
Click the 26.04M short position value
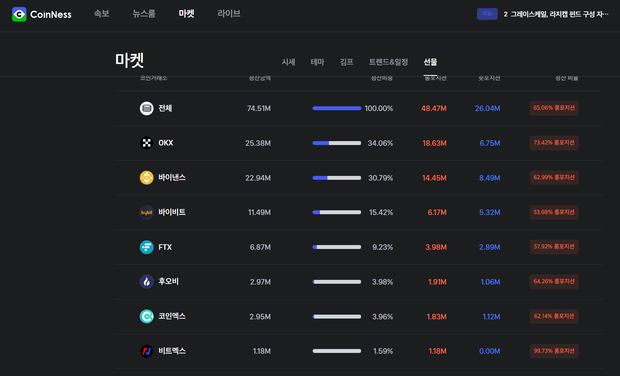click(488, 109)
